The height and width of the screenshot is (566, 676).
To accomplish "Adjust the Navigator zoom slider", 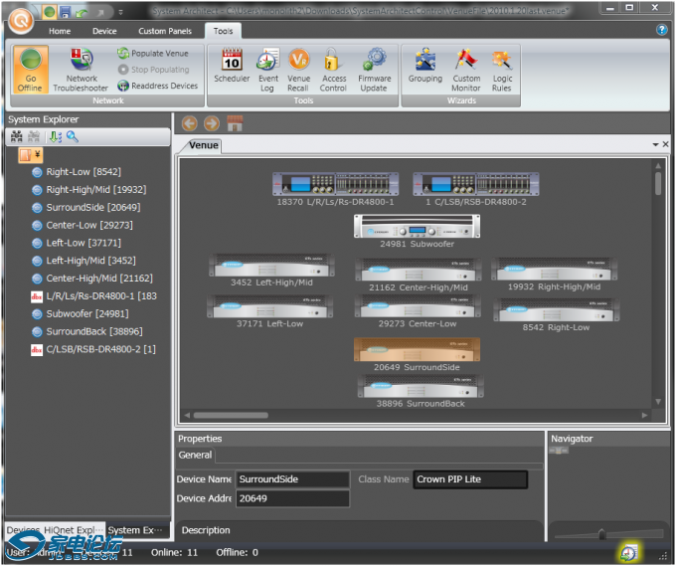I will 600,535.
